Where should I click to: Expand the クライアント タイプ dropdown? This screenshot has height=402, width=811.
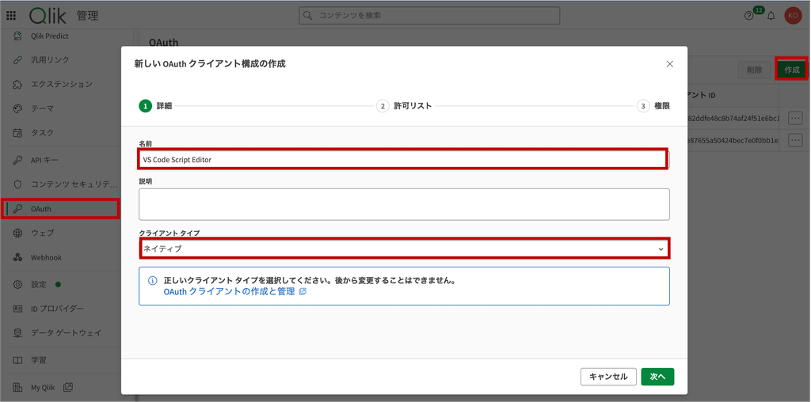tap(404, 248)
